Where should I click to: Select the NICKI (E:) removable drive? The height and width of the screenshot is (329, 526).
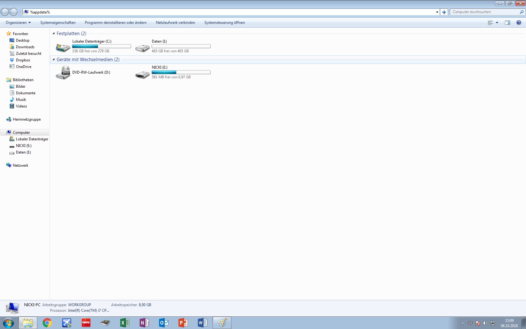142,75
